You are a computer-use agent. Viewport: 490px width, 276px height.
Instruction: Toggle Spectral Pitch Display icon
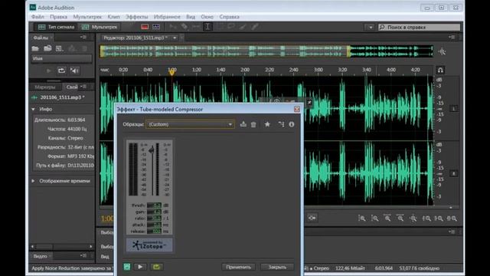tap(156, 27)
